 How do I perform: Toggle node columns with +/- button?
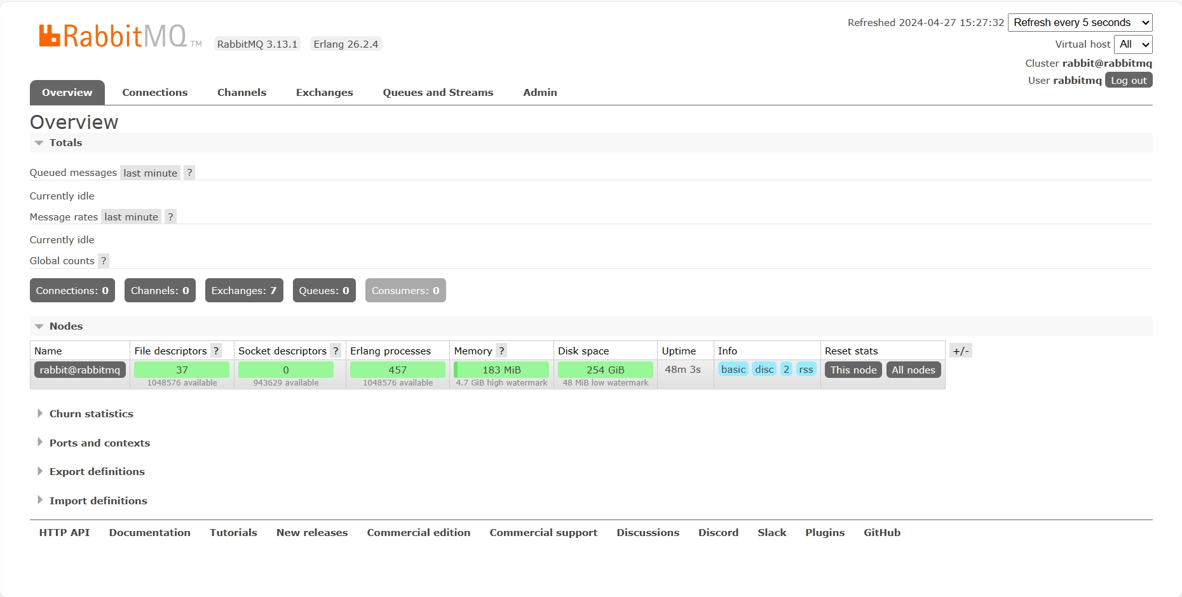960,351
